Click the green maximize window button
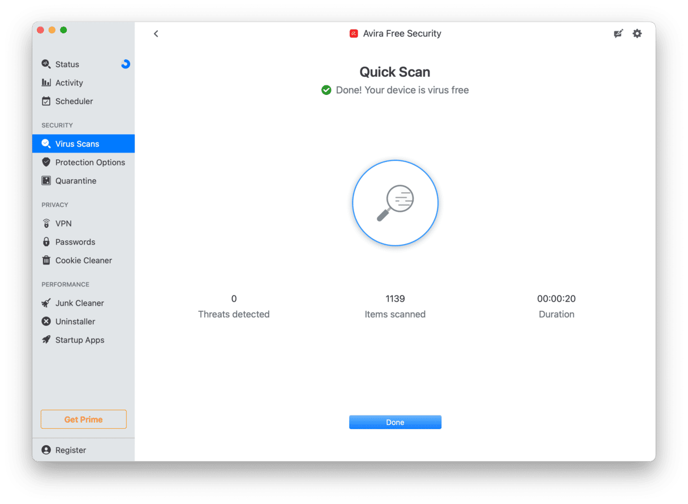Screen dimensions: 688x504 63,30
